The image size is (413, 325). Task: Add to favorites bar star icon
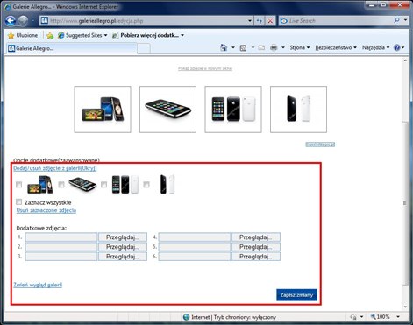pos(50,35)
